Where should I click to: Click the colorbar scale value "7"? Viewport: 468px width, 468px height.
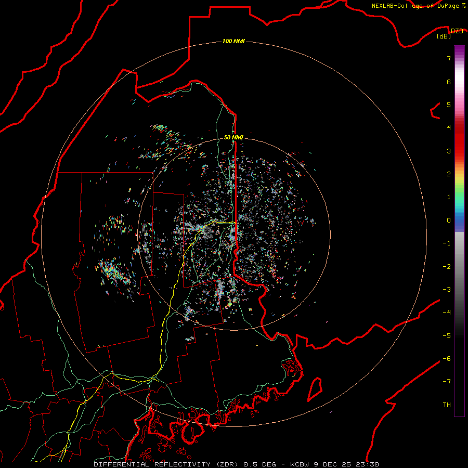point(449,58)
